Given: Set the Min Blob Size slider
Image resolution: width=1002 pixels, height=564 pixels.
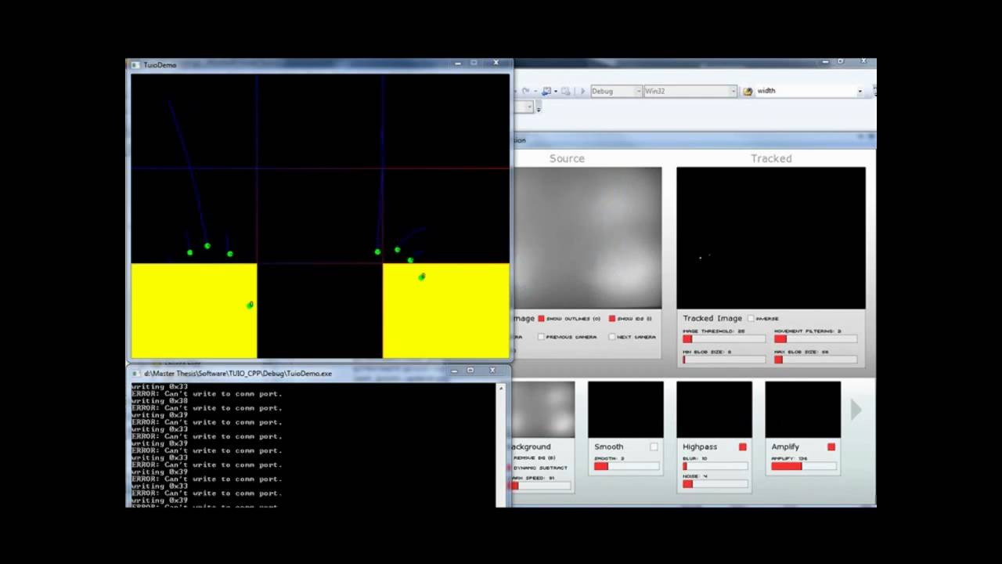Looking at the screenshot, I should pos(724,360).
